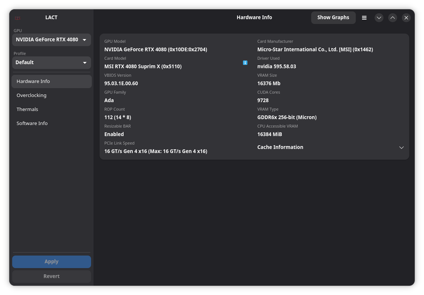Click the LACT app icon in header
The width and height of the screenshot is (424, 295).
(18, 18)
